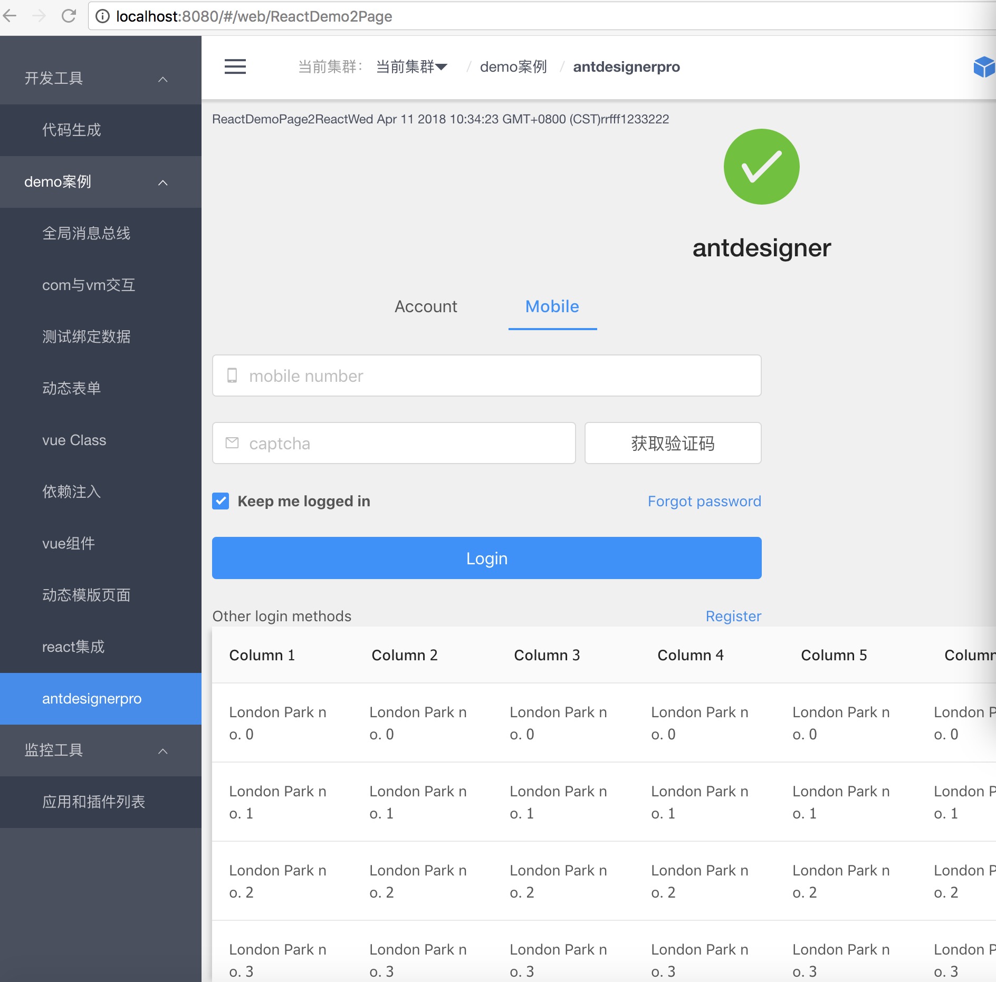The width and height of the screenshot is (996, 982).
Task: Click London Park no. 2 under Column 3
Action: click(558, 881)
